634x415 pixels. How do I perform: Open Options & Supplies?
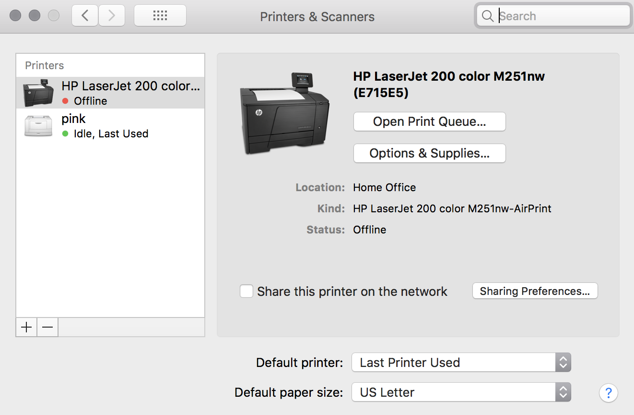point(430,153)
